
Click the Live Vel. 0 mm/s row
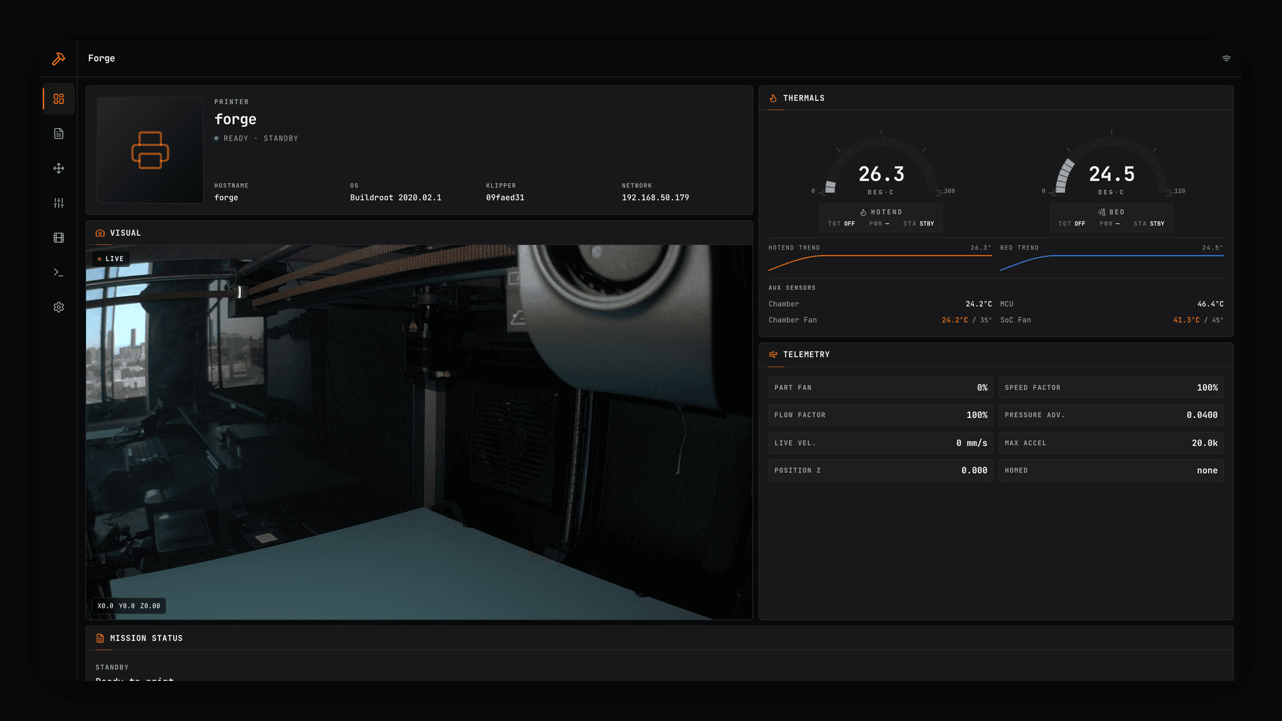881,443
